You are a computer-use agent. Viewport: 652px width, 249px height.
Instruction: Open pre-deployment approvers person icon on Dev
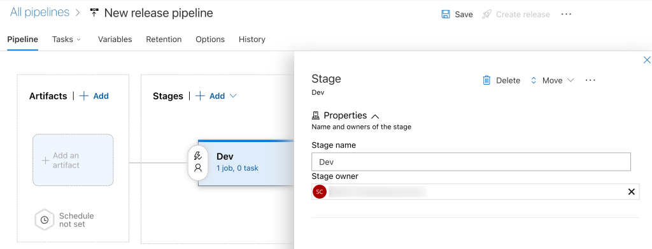(198, 168)
